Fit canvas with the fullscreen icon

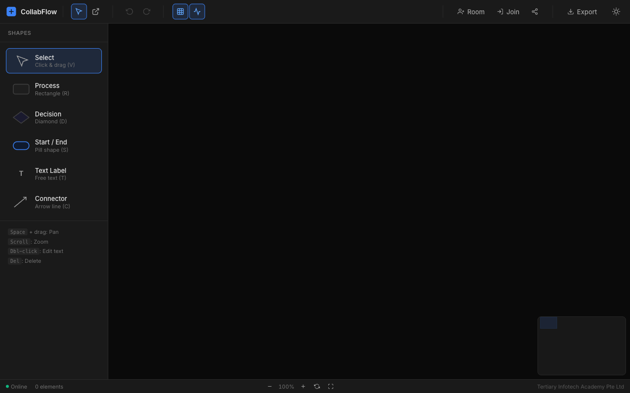(x=331, y=387)
